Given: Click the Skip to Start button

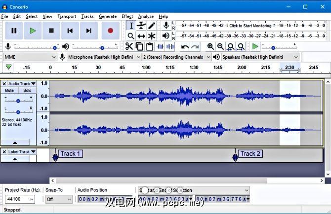Looking at the screenshot, I should point(70,31).
